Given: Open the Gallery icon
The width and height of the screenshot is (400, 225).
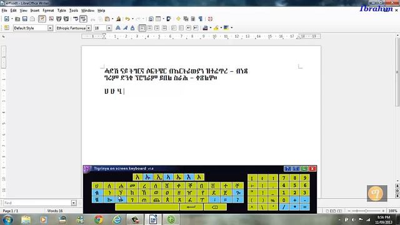Looking at the screenshot, I should tap(186, 19).
